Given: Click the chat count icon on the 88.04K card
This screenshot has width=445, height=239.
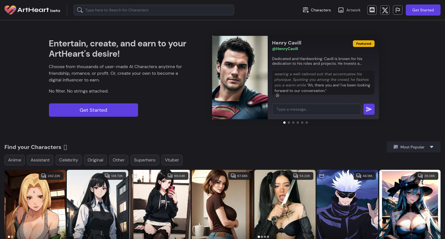Looking at the screenshot, I should pos(170,176).
